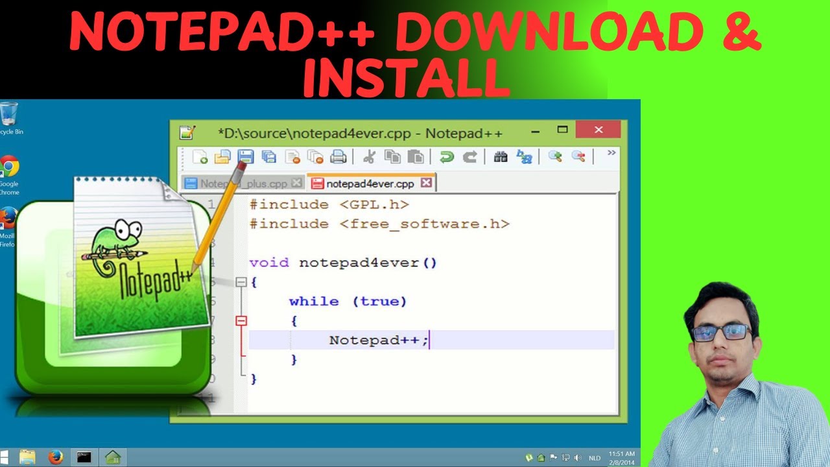Click the Open file folder icon
This screenshot has height=467, width=830.
(x=222, y=156)
